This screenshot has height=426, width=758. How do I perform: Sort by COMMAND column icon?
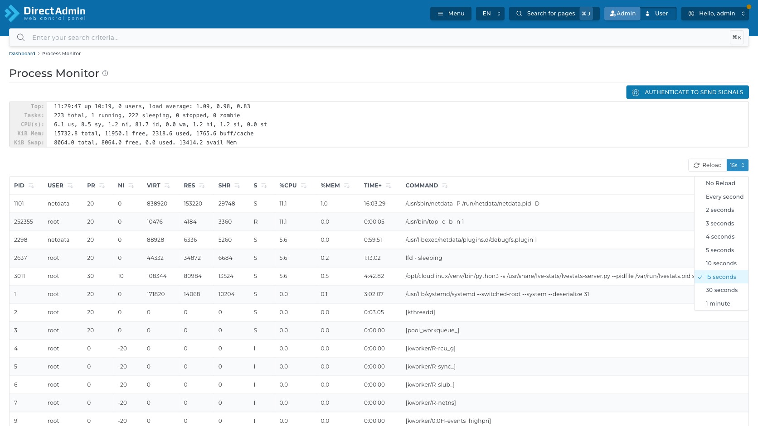[x=445, y=186]
